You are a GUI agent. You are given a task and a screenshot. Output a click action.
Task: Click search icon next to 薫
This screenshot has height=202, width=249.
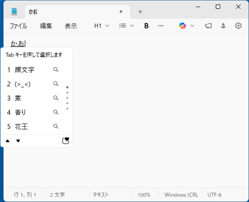click(56, 98)
